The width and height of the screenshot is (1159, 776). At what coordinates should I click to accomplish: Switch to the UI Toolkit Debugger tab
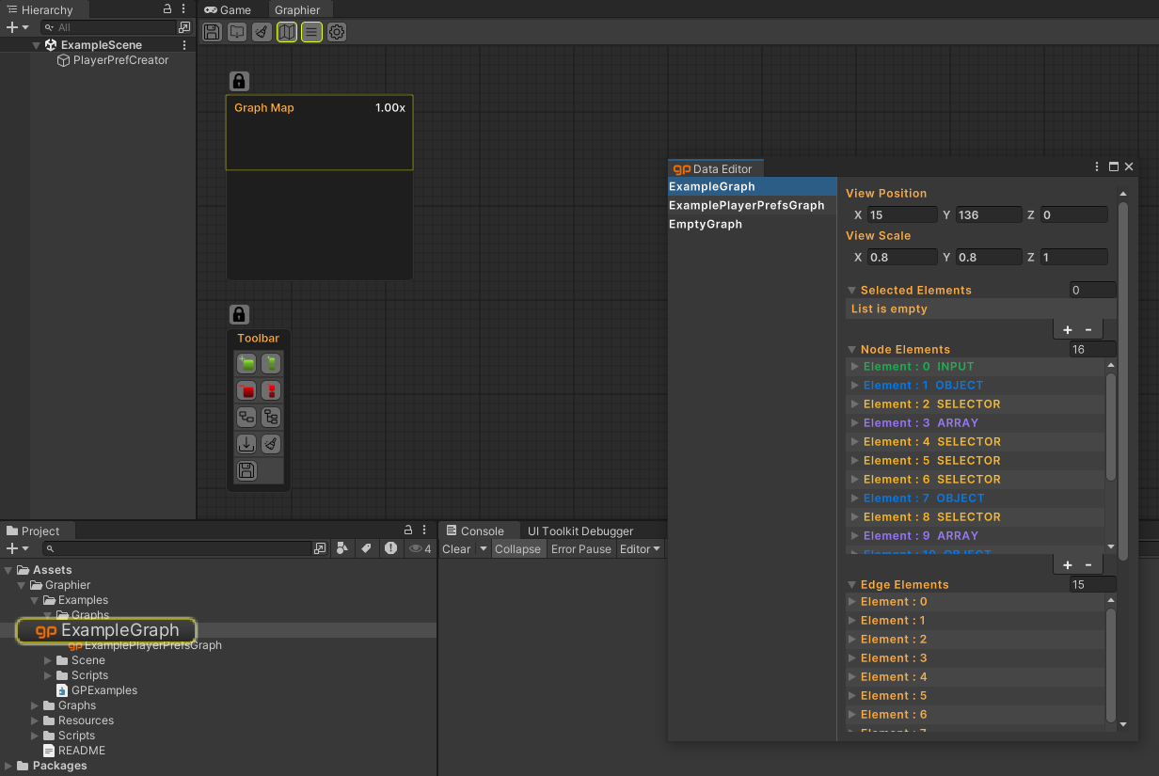579,531
